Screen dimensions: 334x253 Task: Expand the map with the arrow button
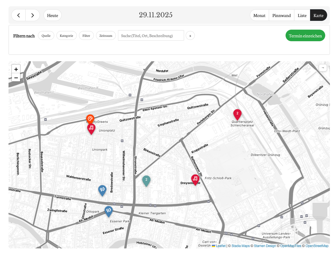pyautogui.click(x=323, y=68)
